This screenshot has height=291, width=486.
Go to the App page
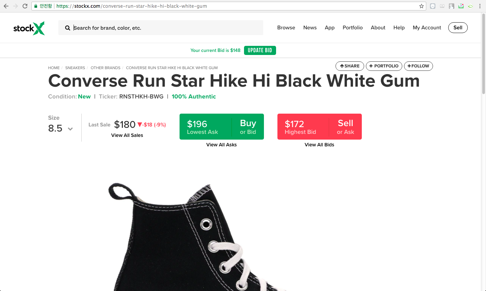(330, 28)
